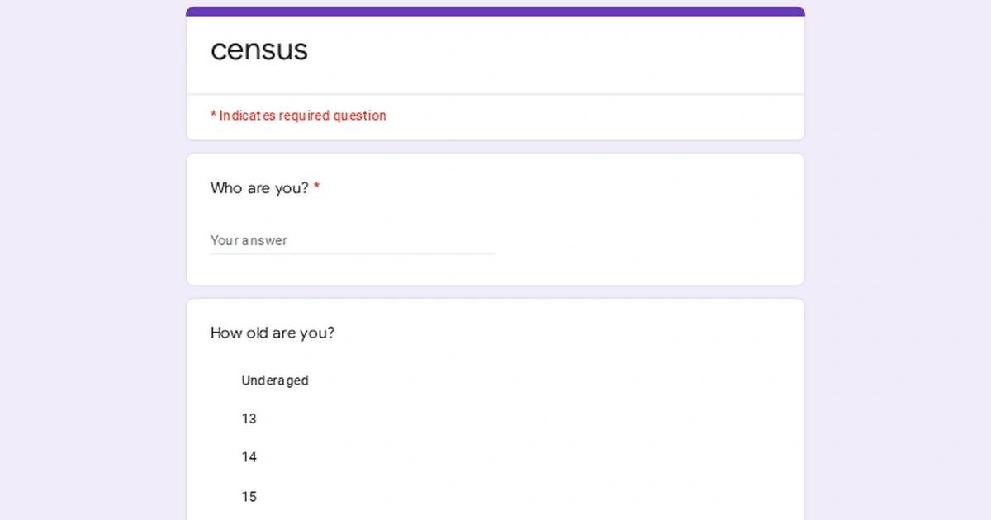Click the underline of the answer field
Screen dimensions: 991x520
point(353,253)
